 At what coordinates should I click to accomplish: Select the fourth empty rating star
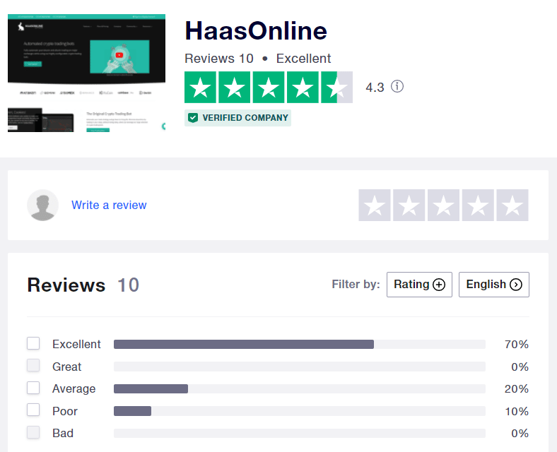478,205
